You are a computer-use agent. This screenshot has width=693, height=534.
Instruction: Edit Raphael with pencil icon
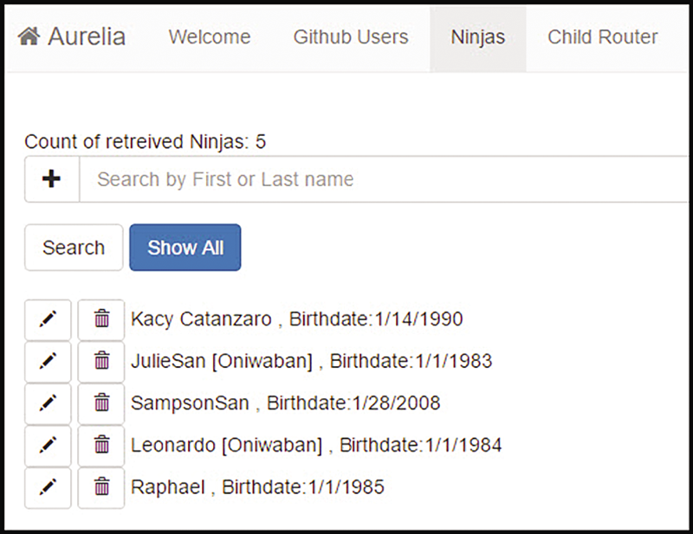click(48, 488)
